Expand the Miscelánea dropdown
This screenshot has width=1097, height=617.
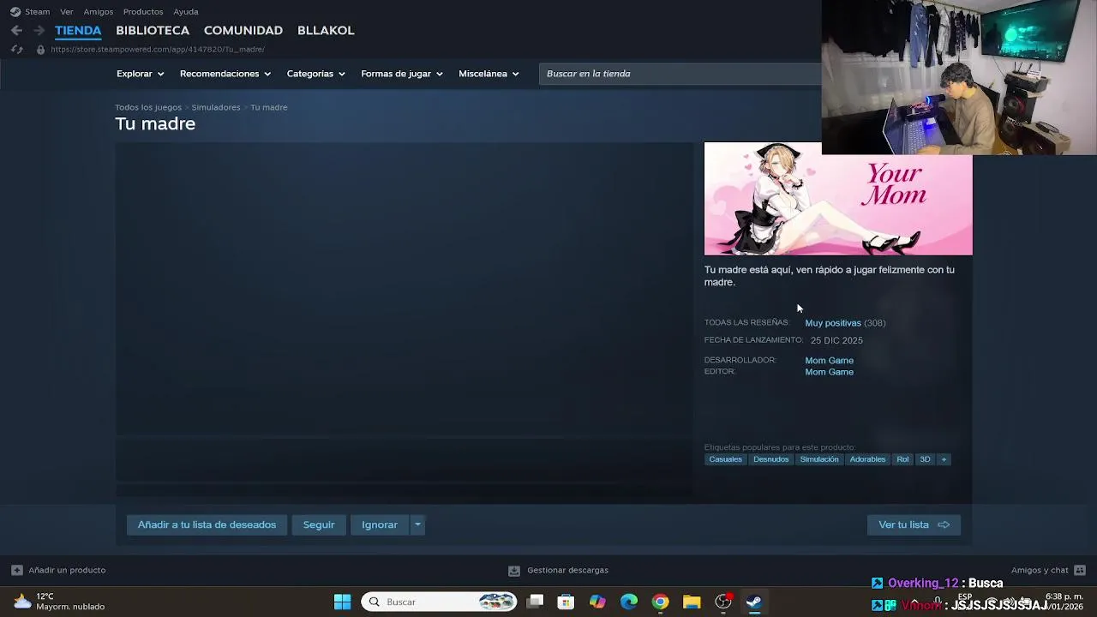point(489,74)
